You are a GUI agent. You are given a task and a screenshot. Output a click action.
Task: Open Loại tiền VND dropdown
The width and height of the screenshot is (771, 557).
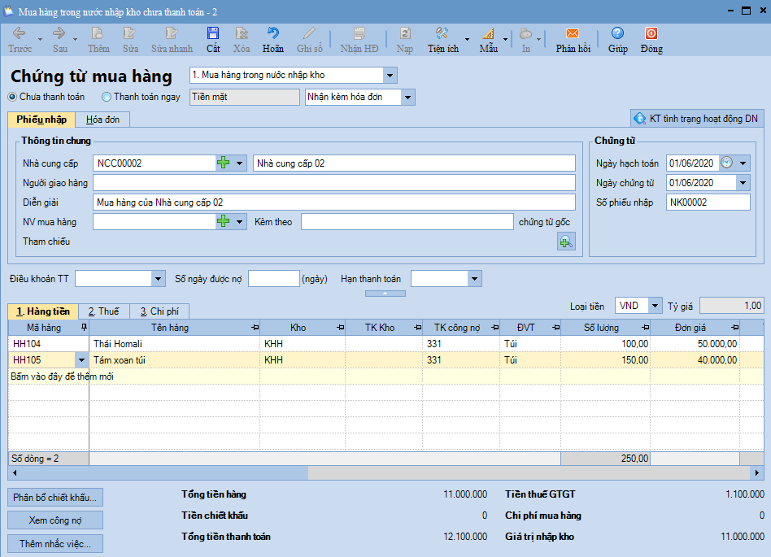(x=655, y=305)
